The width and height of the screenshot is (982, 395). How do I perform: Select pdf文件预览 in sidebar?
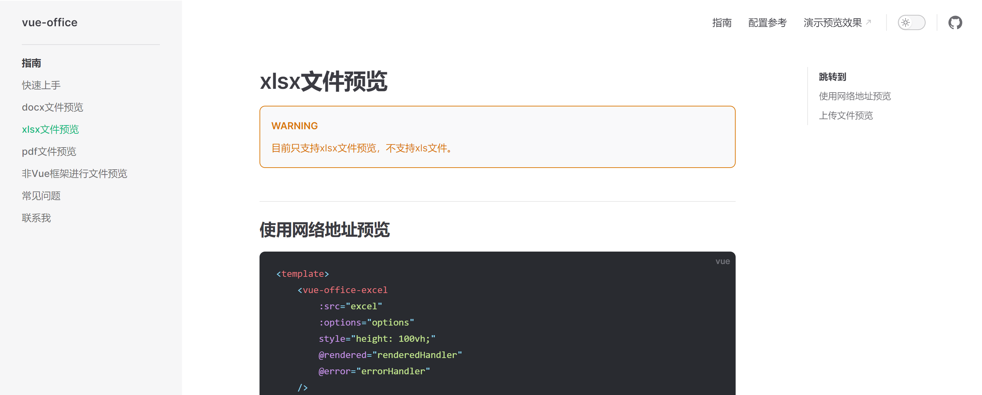click(49, 151)
